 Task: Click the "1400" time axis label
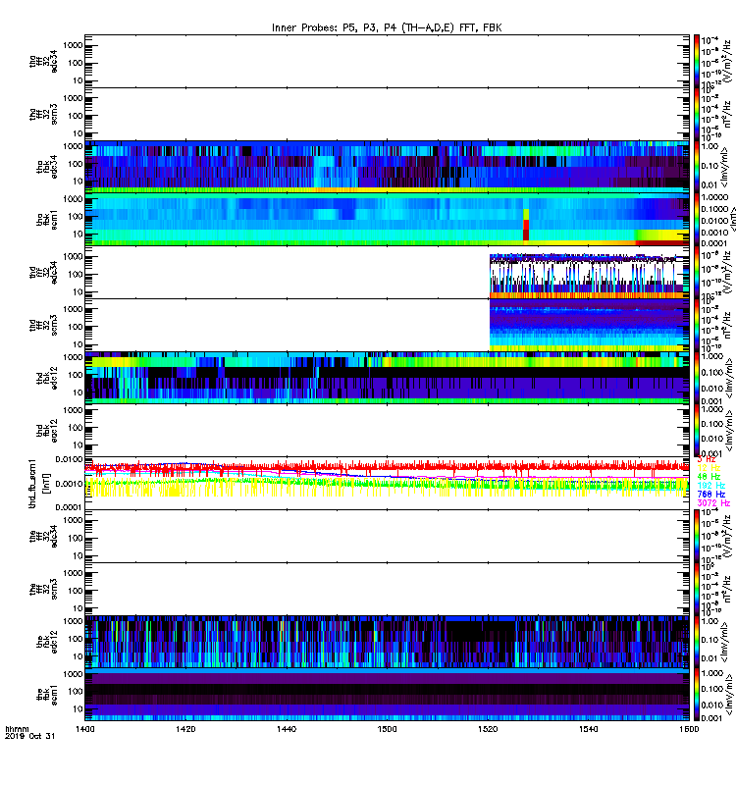[x=84, y=729]
